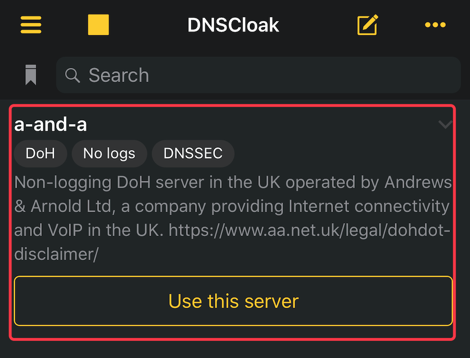Image resolution: width=470 pixels, height=358 pixels.
Task: Open the hamburger menu
Action: click(31, 25)
